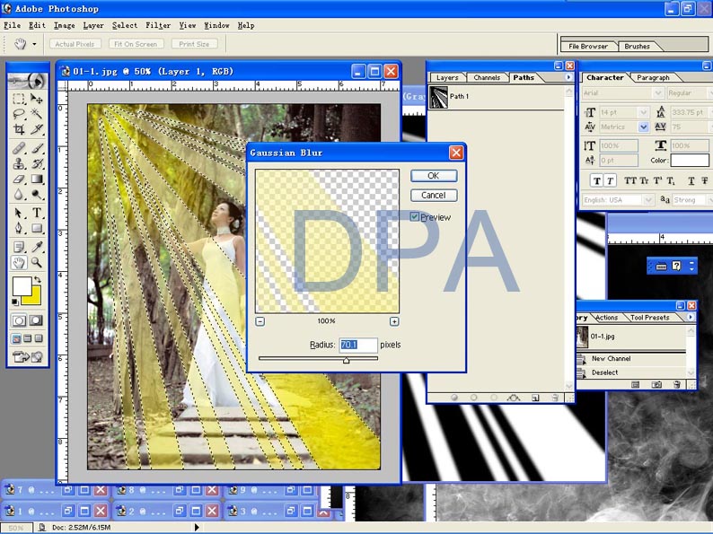This screenshot has width=713, height=534.
Task: Select the Hand tool in toolbox
Action: [19, 262]
